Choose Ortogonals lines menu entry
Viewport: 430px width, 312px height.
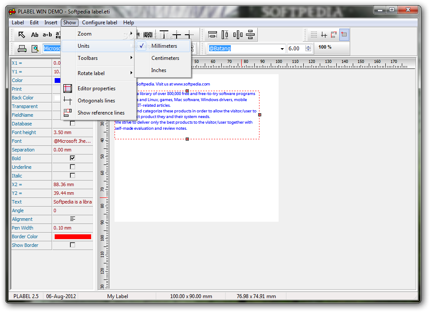(x=98, y=101)
